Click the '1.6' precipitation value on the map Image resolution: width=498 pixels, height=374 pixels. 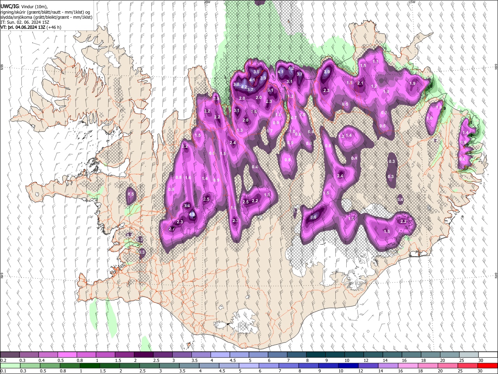[188, 178]
